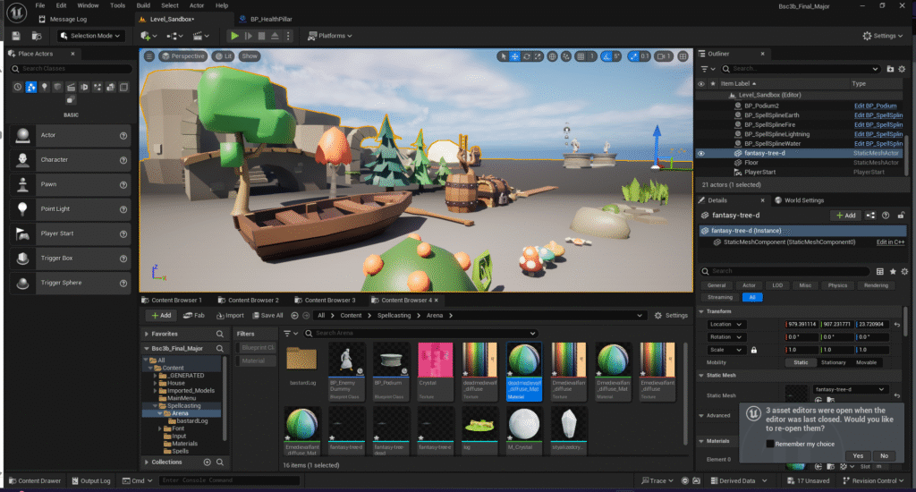Open the Selection Mode dropdown
The width and height of the screenshot is (916, 492).
click(91, 36)
